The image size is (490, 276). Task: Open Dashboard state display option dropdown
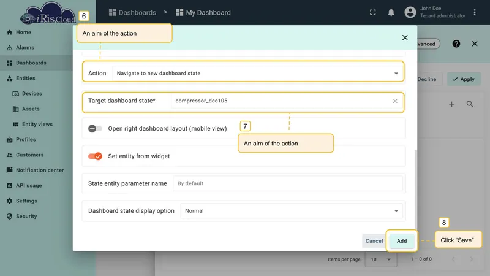click(x=292, y=211)
